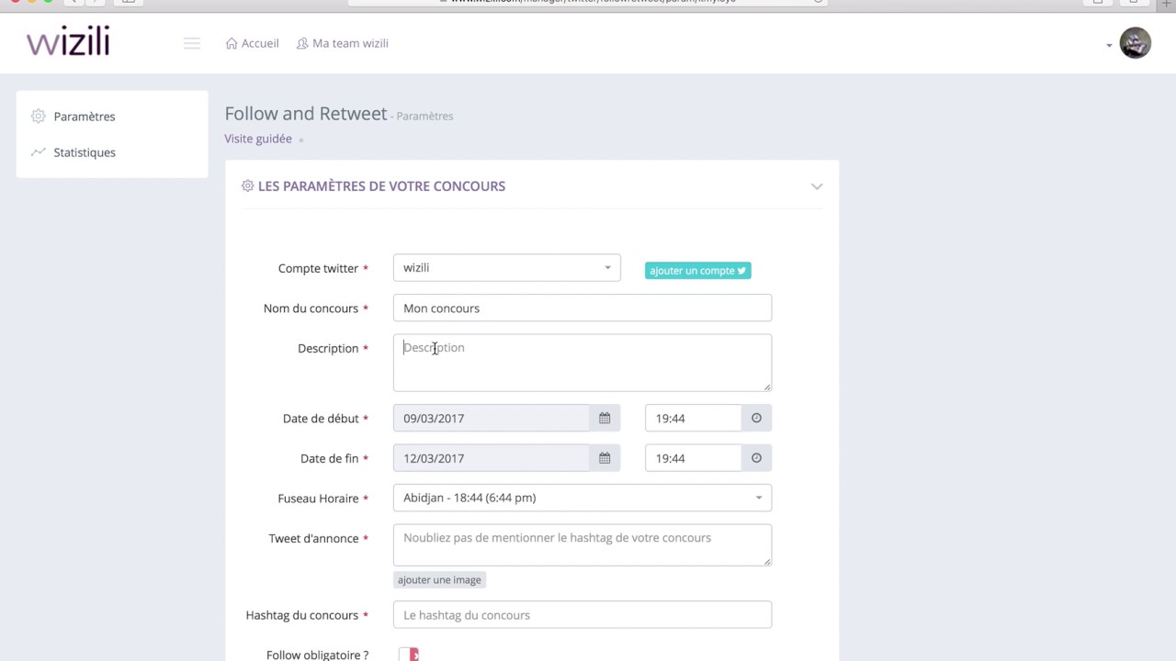Screen dimensions: 1176x661
Task: Click clock icon next to end time
Action: click(756, 458)
